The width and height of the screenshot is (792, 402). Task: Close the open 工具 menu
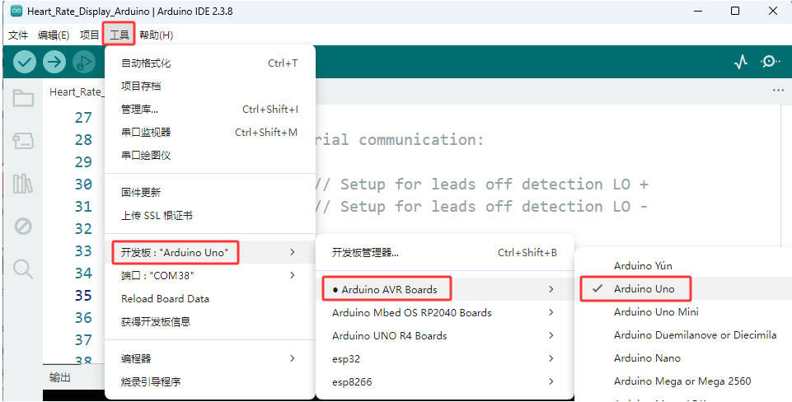(x=120, y=35)
